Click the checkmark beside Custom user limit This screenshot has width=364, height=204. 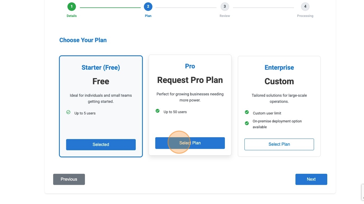(x=247, y=112)
